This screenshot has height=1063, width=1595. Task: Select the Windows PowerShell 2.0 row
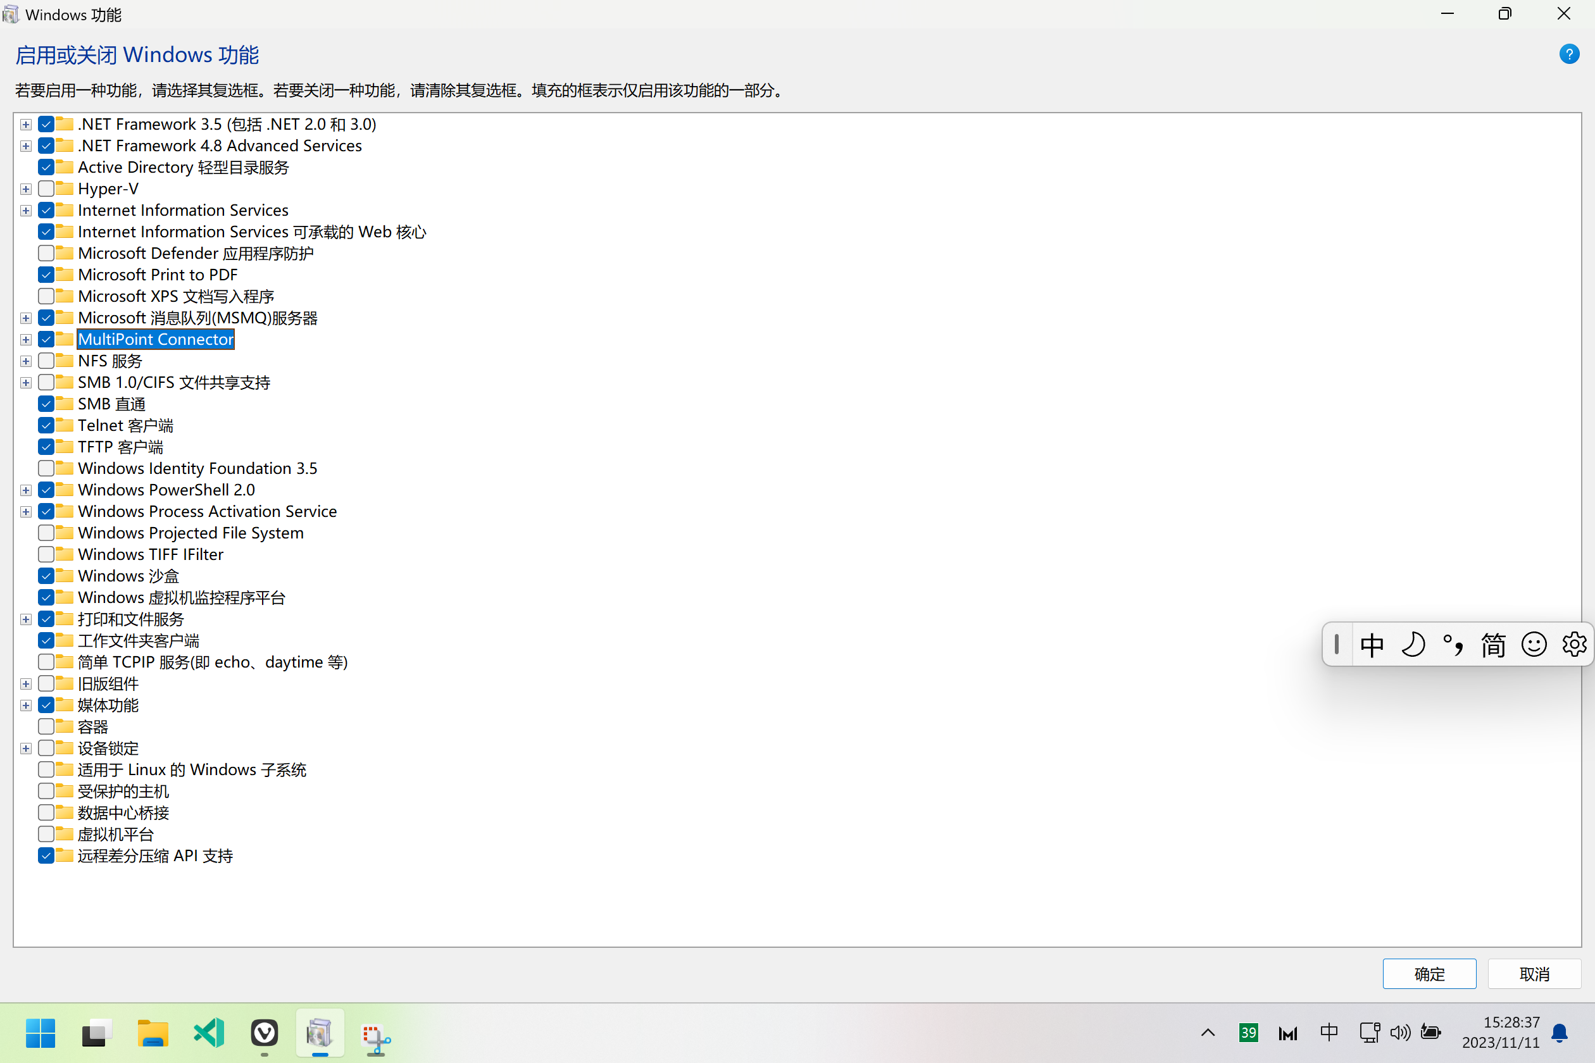pos(166,490)
